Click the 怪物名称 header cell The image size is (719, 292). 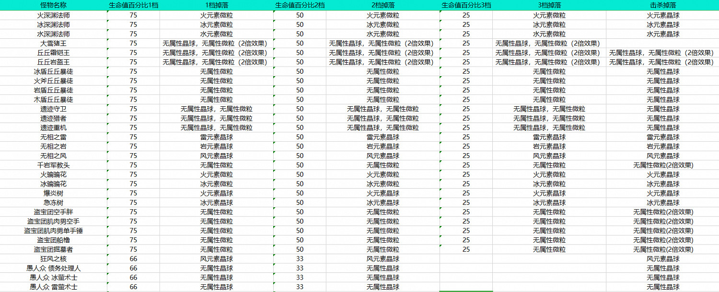click(53, 5)
